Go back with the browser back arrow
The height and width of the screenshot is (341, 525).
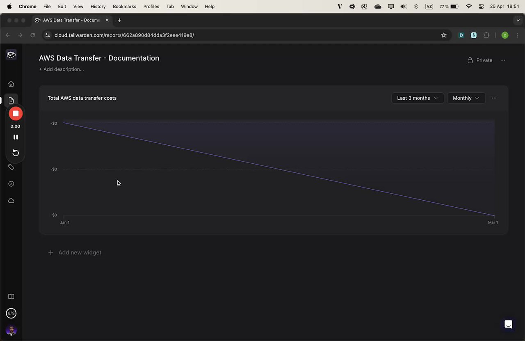(x=8, y=35)
